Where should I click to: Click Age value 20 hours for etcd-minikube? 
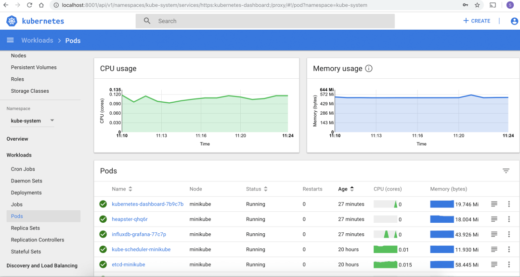tap(348, 265)
